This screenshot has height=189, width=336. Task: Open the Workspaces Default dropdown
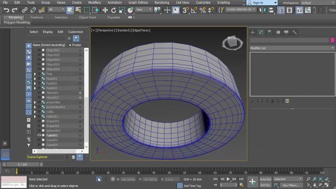click(318, 3)
